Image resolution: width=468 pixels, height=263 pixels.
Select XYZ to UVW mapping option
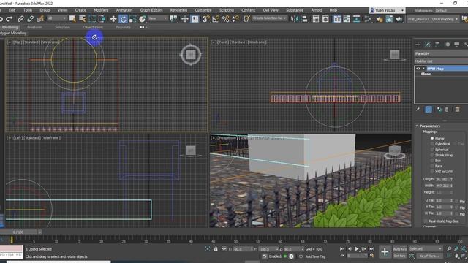[432, 172]
